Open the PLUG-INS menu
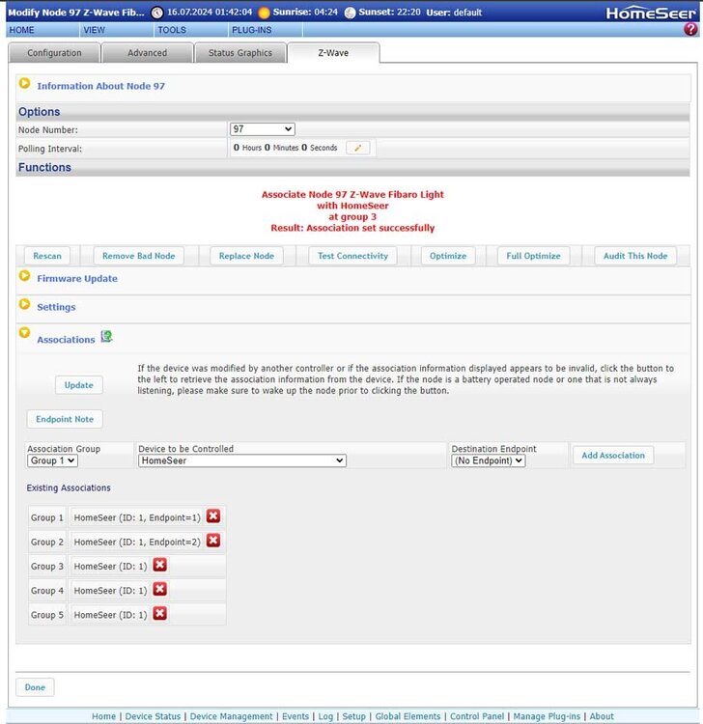Screen dimensions: 703x724 251,30
